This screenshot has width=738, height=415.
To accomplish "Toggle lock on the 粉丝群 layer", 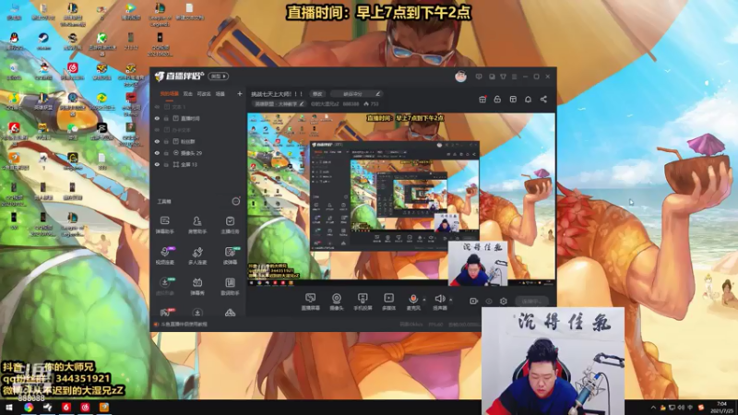I will click(x=166, y=141).
